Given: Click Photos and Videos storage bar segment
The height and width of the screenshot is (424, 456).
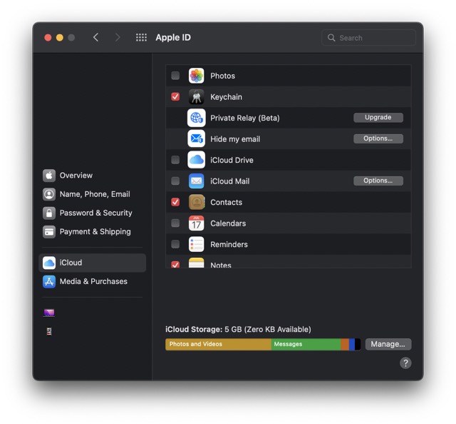Looking at the screenshot, I should coord(217,344).
